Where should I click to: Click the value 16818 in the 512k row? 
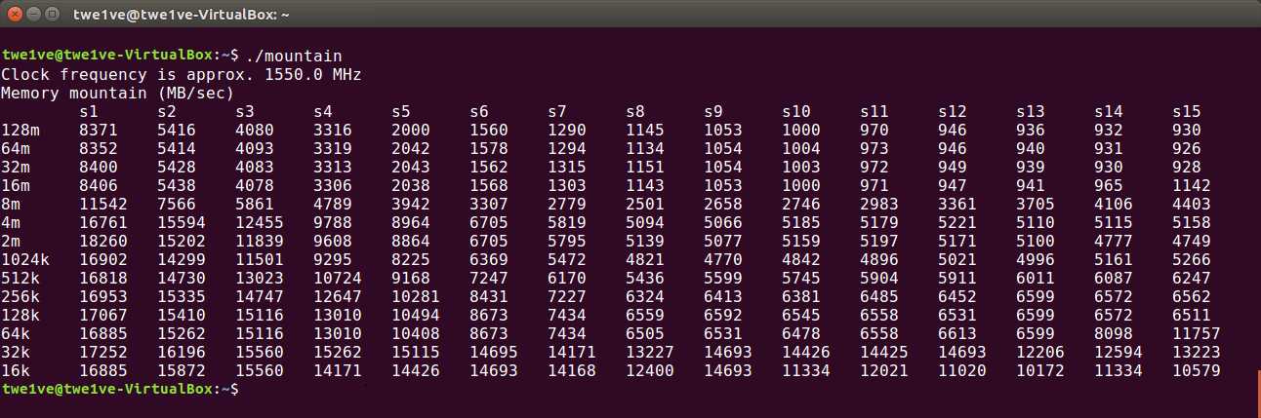(x=103, y=278)
